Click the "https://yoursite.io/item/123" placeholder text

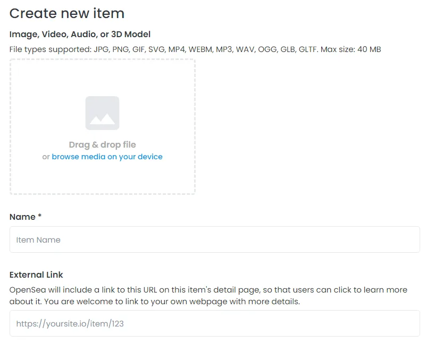(70, 323)
